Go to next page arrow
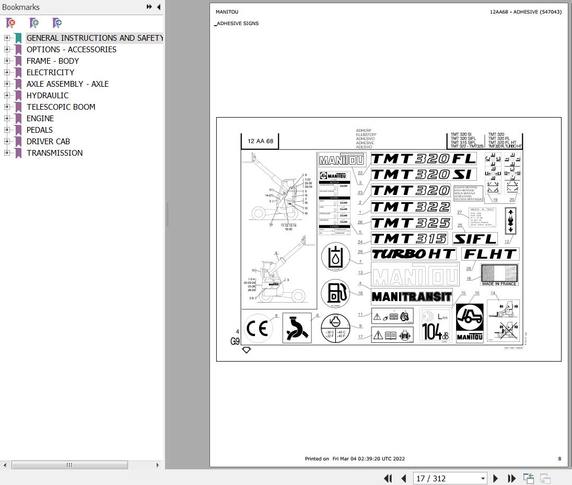This screenshot has width=572, height=485. click(495, 478)
